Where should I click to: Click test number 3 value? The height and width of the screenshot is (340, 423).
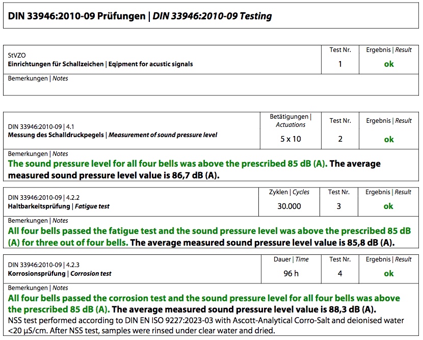pos(340,206)
